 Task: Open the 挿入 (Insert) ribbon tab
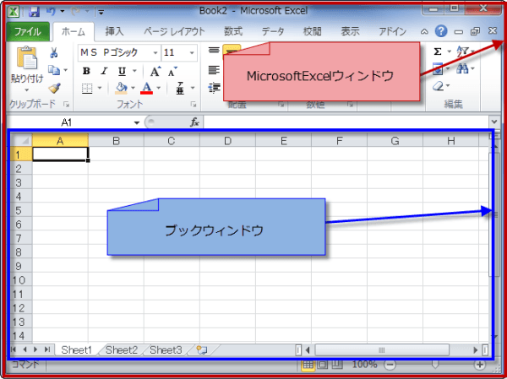114,31
